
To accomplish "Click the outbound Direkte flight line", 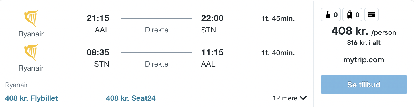I will pos(157,18).
